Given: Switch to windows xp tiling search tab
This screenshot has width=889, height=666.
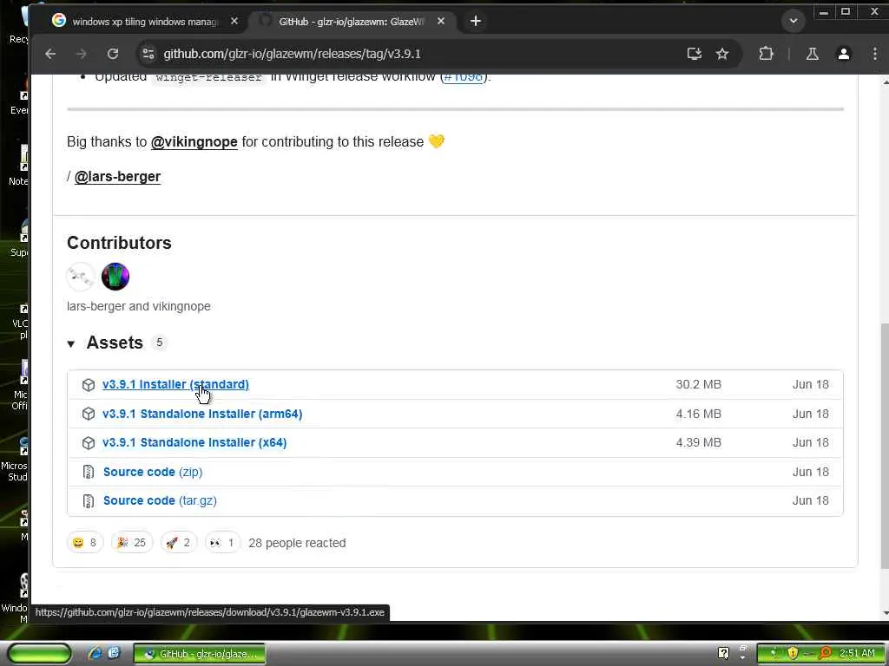Looking at the screenshot, I should coord(145,22).
